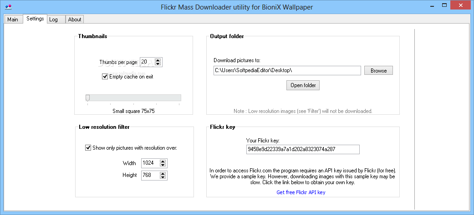Click the Height input field
Screen dimensions: 474x215
(151, 175)
